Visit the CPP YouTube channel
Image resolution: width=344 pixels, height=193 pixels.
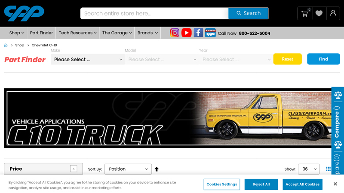(x=187, y=33)
